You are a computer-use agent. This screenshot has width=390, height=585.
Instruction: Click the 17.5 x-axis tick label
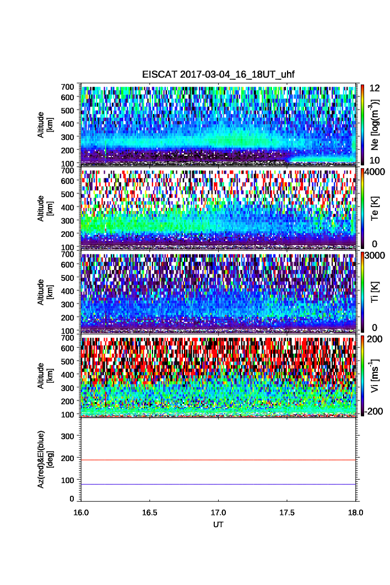pyautogui.click(x=288, y=512)
